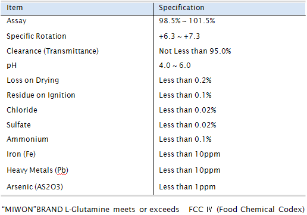307x215 pixels.
Task: Click the Specification column header
Action: click(181, 8)
